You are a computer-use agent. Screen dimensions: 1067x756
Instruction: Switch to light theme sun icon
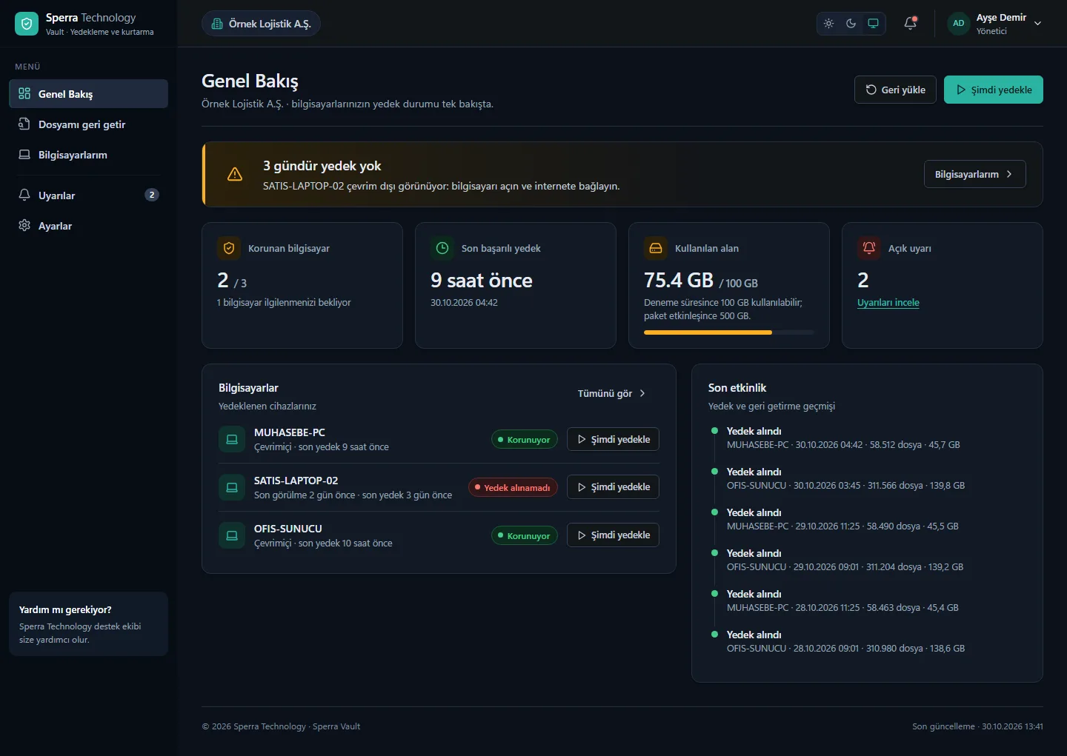pos(828,24)
